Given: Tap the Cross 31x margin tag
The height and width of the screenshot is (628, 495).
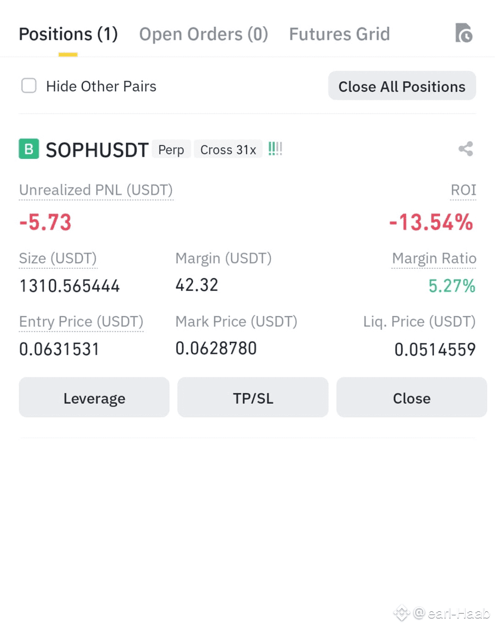Looking at the screenshot, I should click(228, 149).
